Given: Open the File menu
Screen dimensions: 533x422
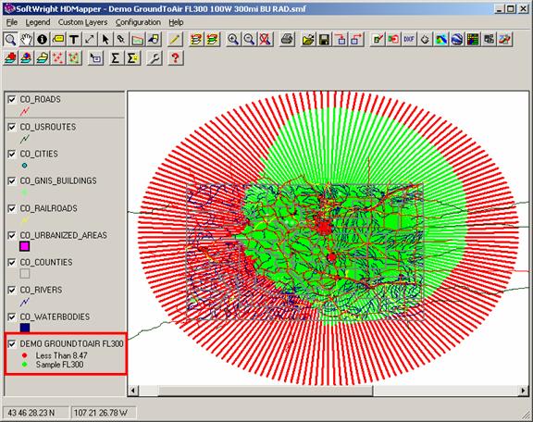Looking at the screenshot, I should point(12,22).
